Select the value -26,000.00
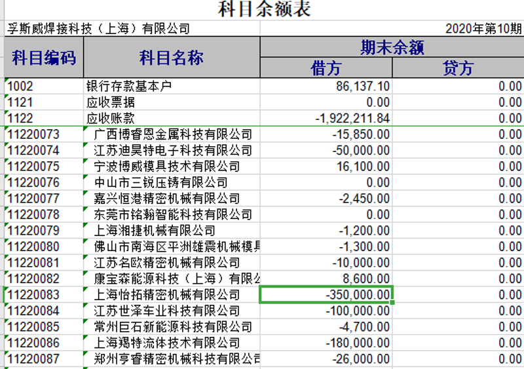 coord(326,359)
